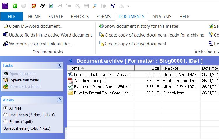Click the green back arrow in toolbar
Viewport: 219px width, 139px height.
click(15, 6)
